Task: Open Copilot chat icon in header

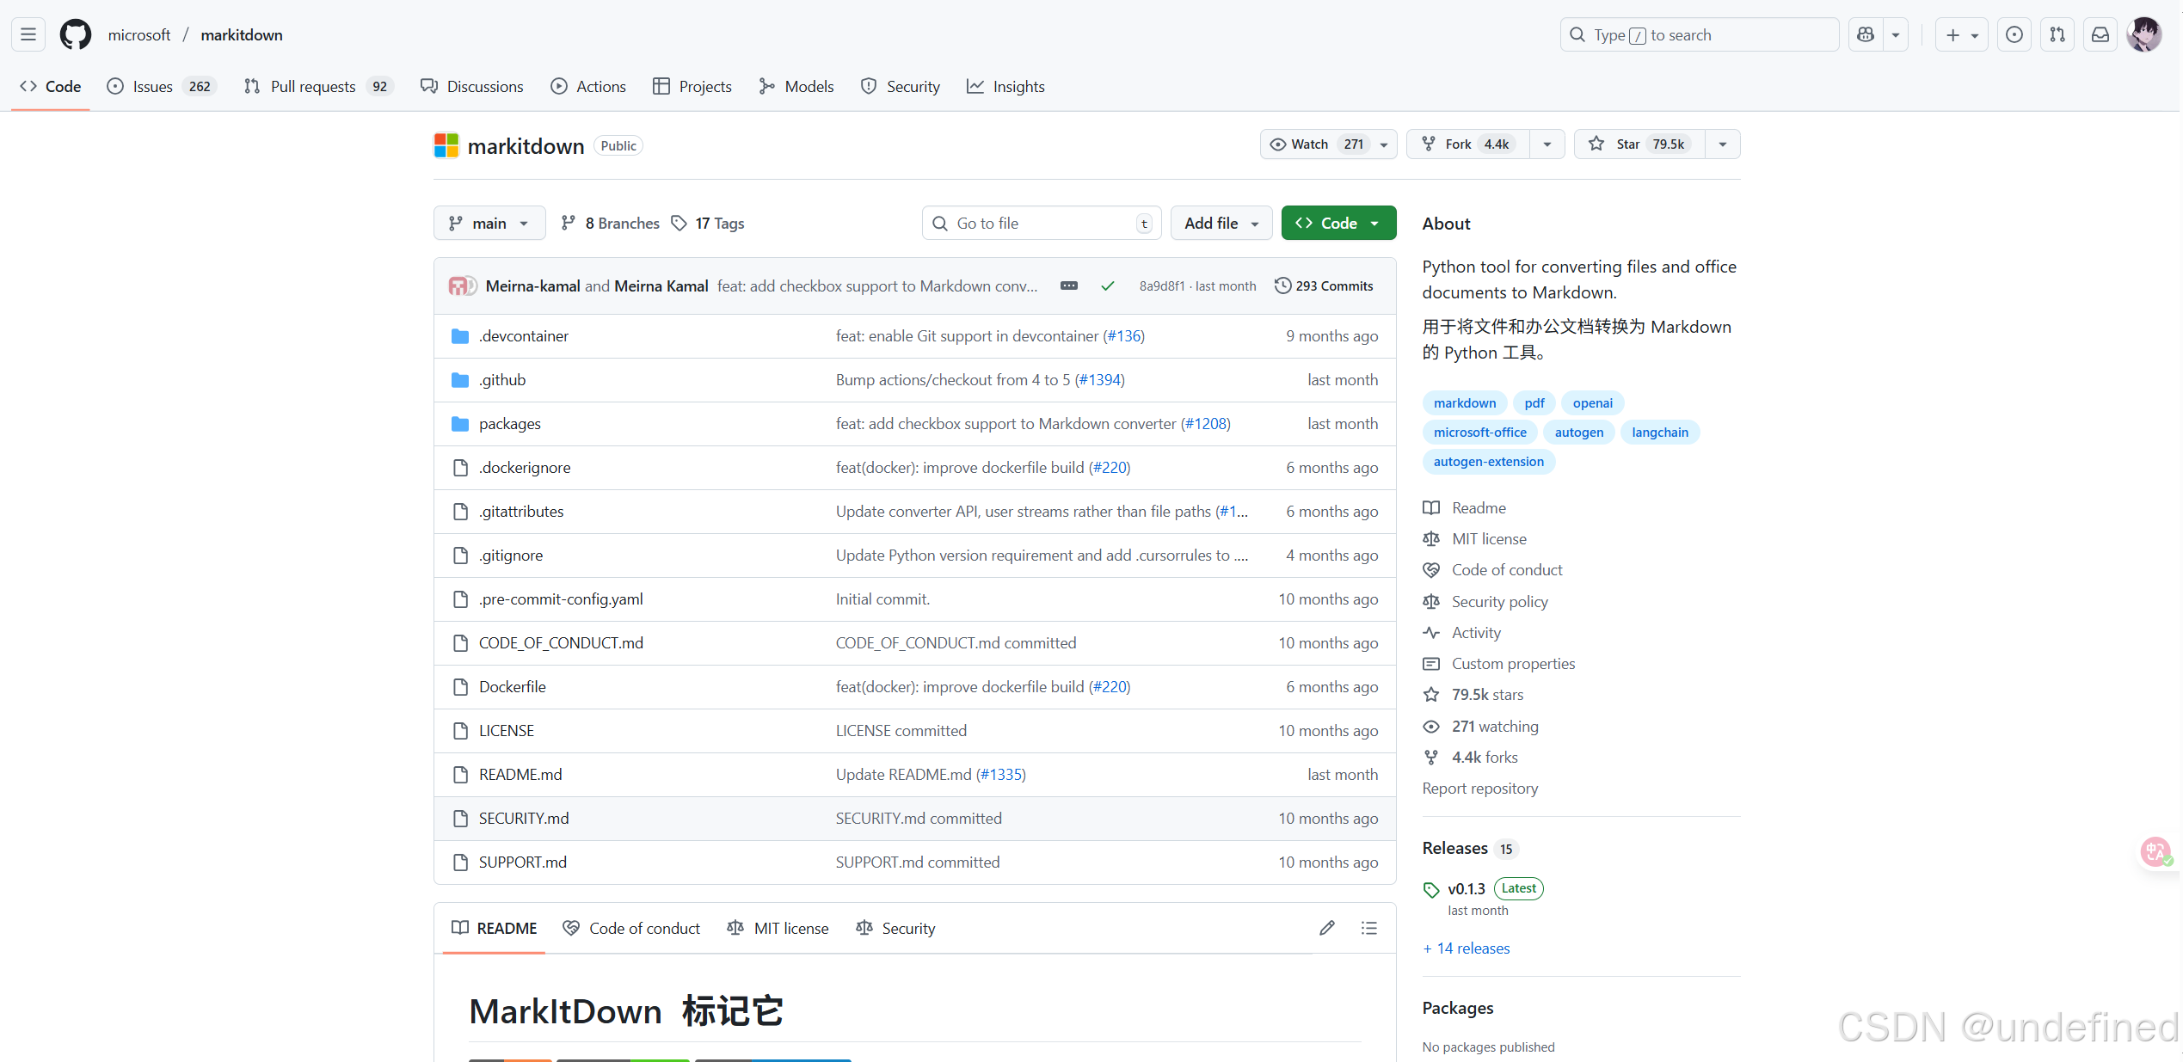Action: [1865, 34]
